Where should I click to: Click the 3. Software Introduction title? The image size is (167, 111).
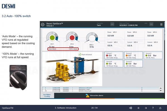pyautogui.click(x=66, y=108)
